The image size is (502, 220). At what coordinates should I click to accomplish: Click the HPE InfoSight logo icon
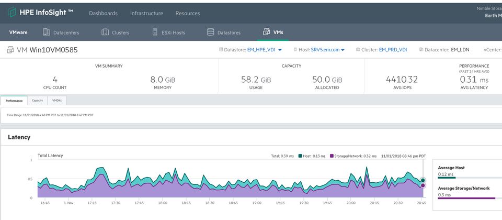click(12, 13)
